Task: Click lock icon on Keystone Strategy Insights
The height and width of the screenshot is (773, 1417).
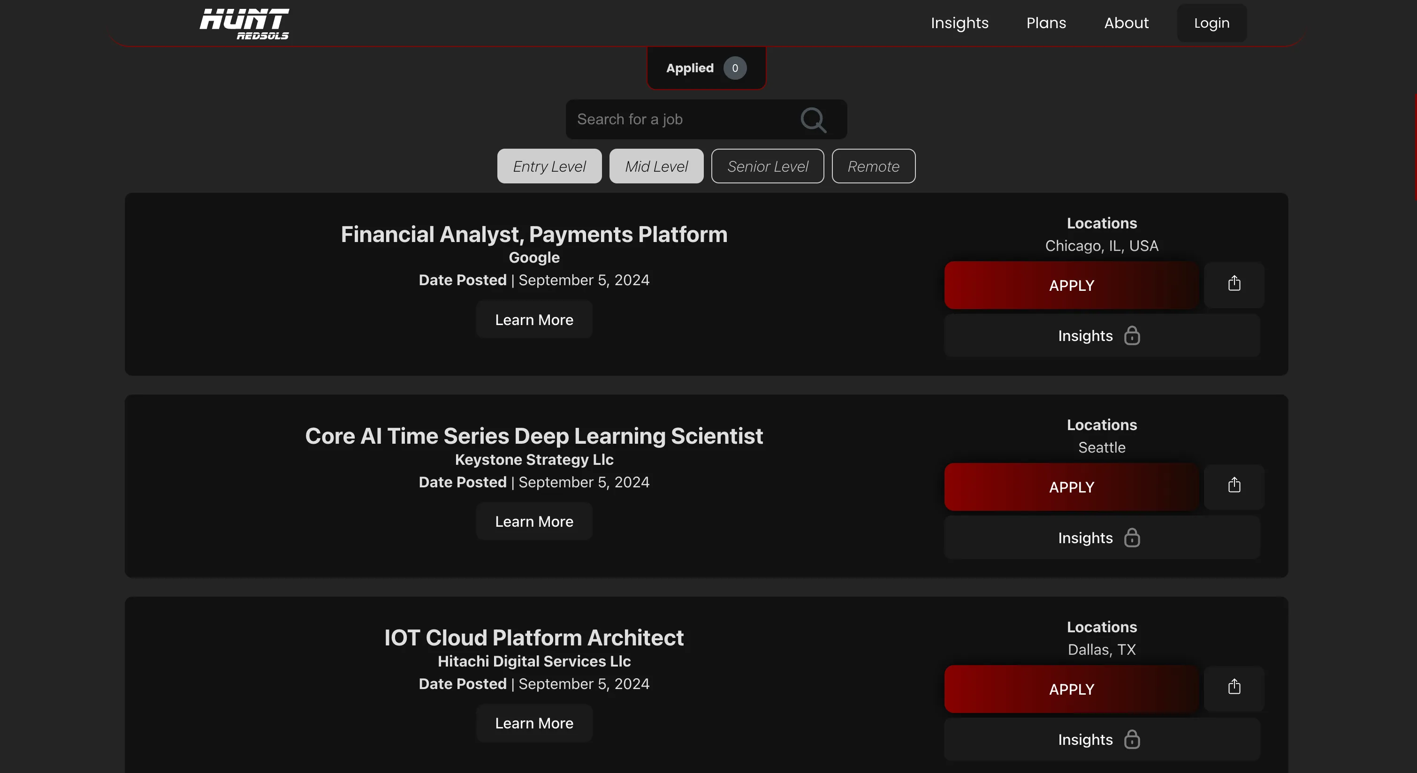Action: point(1132,537)
